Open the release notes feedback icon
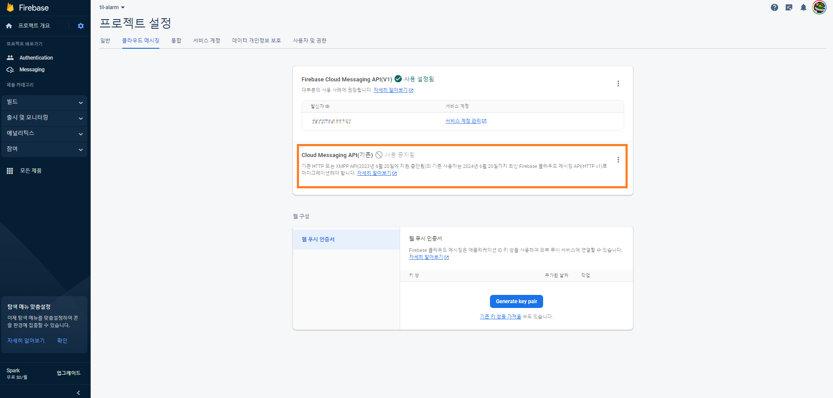 [x=789, y=7]
